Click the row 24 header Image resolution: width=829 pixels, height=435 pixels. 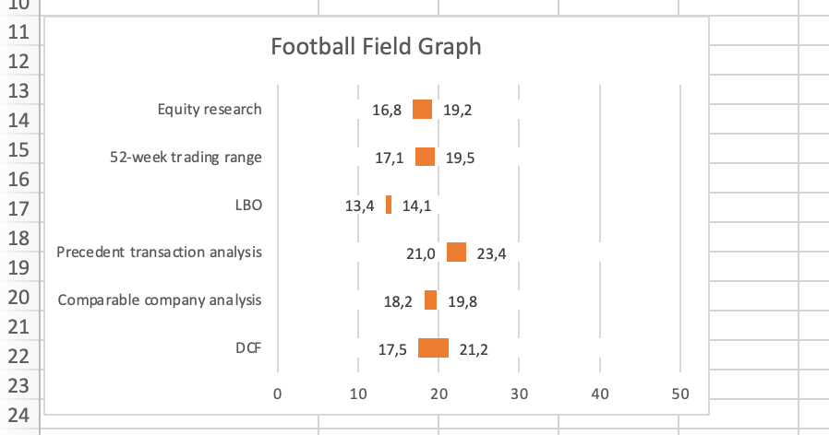point(19,416)
